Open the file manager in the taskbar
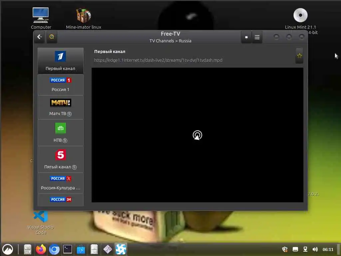Screen dimensions: 341x256 click(x=28, y=249)
